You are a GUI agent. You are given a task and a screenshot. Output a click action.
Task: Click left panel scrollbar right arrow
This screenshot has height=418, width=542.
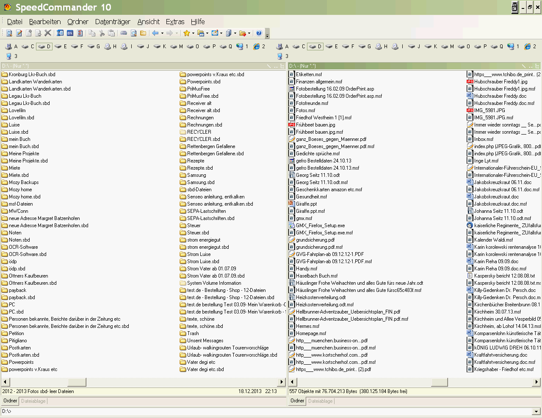(x=282, y=382)
